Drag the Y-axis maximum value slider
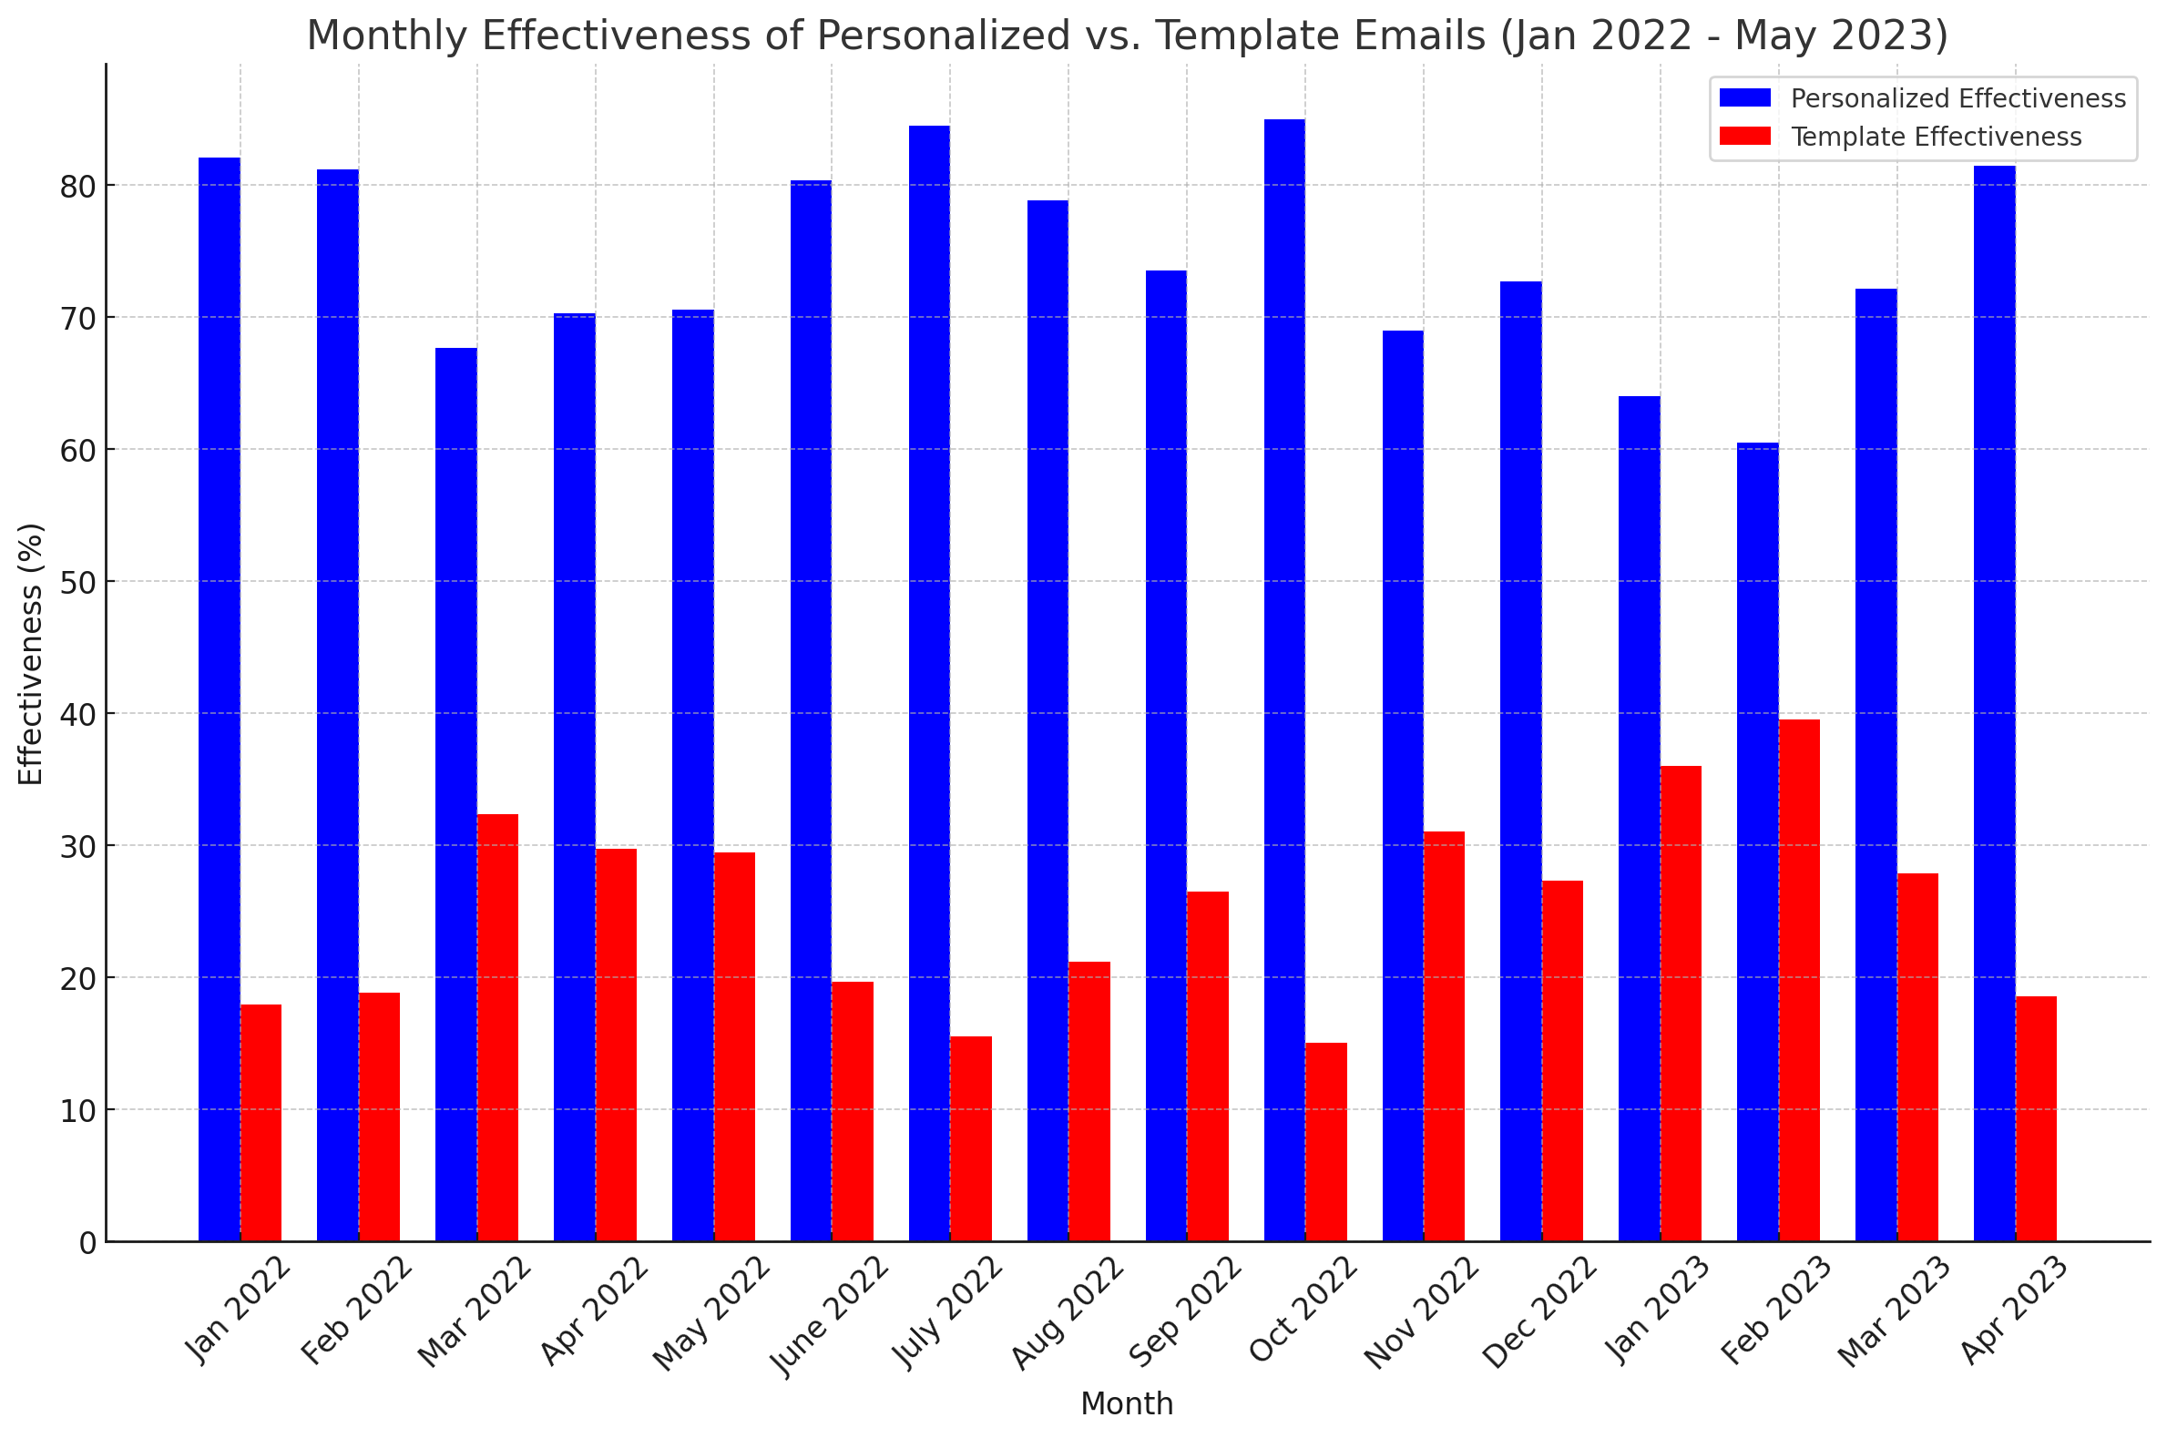Image resolution: width=2167 pixels, height=1438 pixels. tap(133, 88)
